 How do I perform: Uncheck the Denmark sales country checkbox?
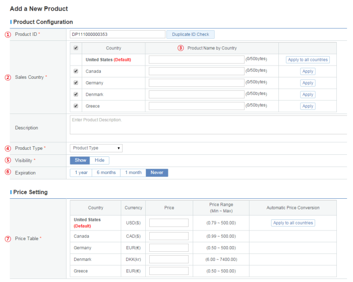(x=76, y=94)
